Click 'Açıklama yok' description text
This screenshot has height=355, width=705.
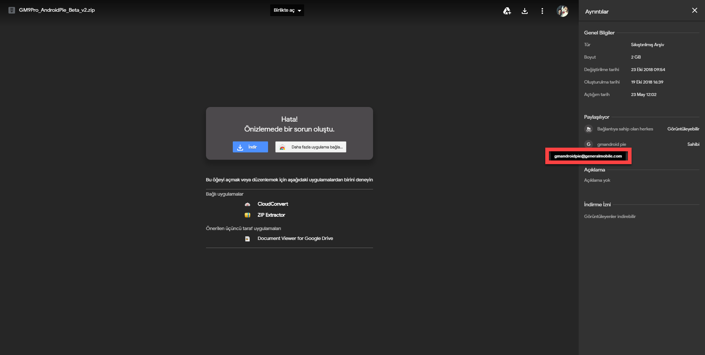pos(597,180)
